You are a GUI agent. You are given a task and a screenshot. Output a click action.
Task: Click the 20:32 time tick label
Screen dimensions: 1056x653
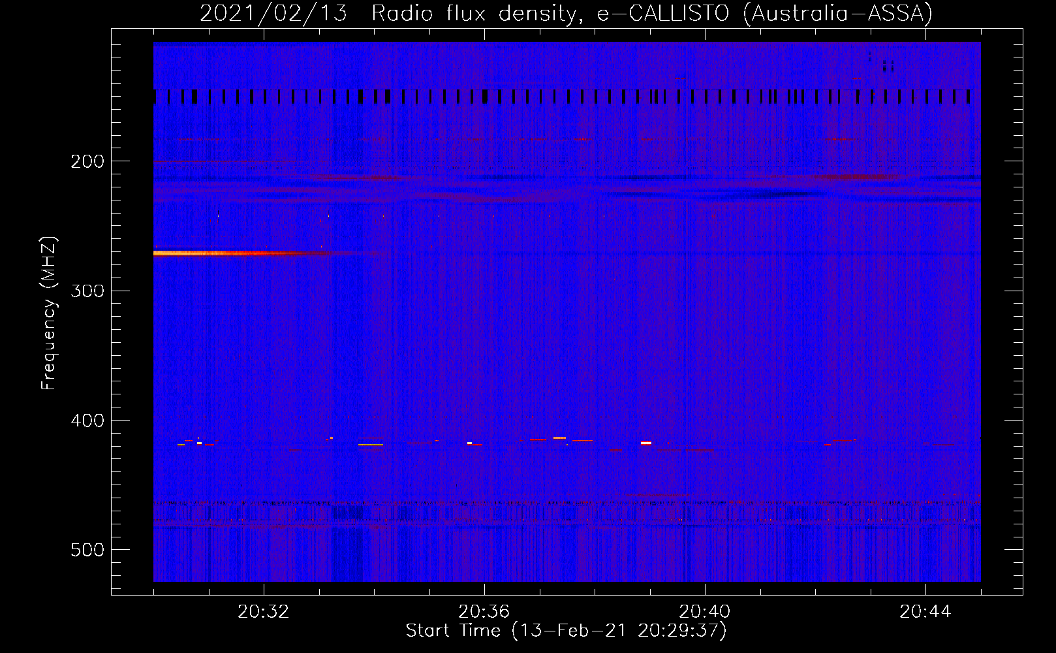tap(264, 612)
